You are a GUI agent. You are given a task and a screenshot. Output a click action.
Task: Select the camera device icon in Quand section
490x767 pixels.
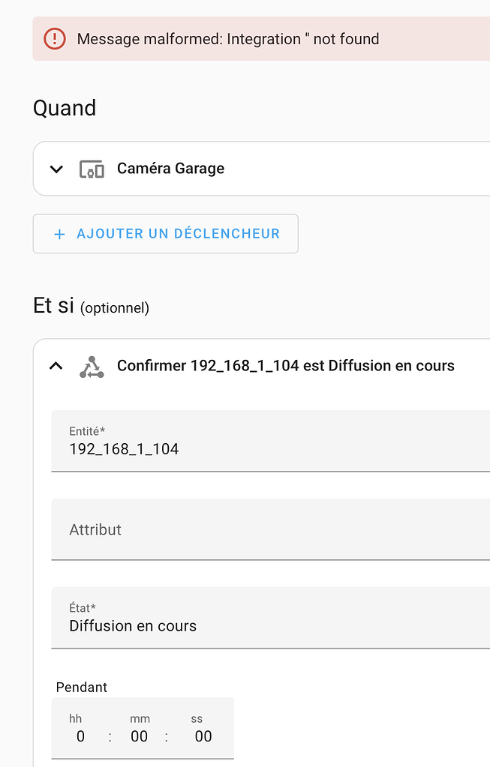pyautogui.click(x=92, y=169)
